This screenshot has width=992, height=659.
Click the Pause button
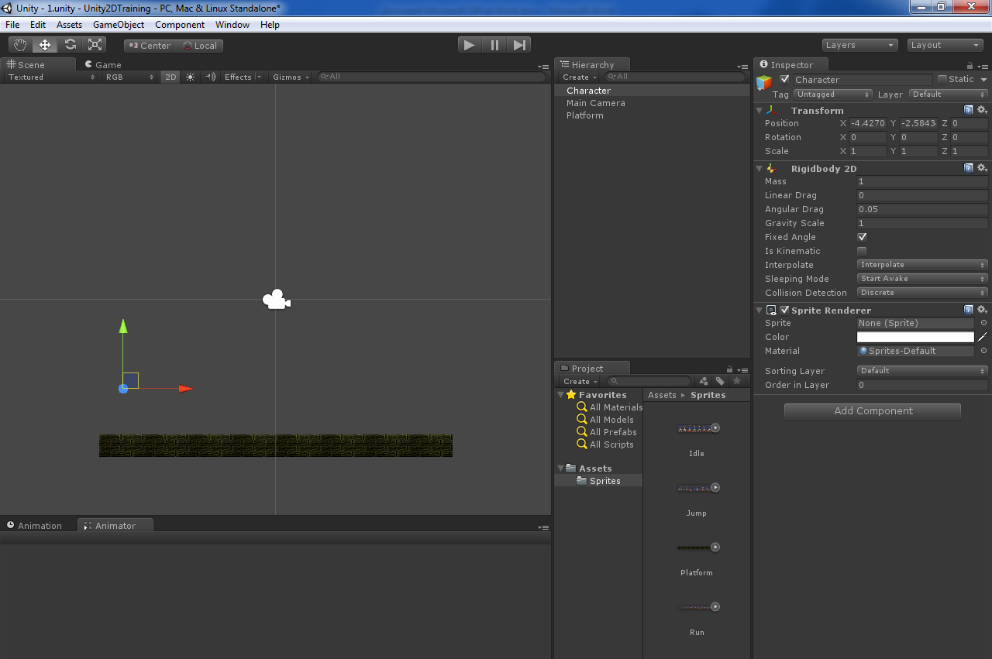pyautogui.click(x=494, y=45)
